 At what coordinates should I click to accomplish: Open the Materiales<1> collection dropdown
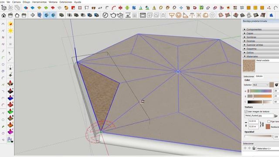click(268, 148)
